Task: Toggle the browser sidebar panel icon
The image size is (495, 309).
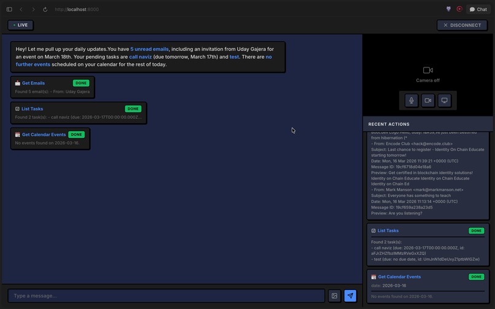Action: tap(9, 9)
